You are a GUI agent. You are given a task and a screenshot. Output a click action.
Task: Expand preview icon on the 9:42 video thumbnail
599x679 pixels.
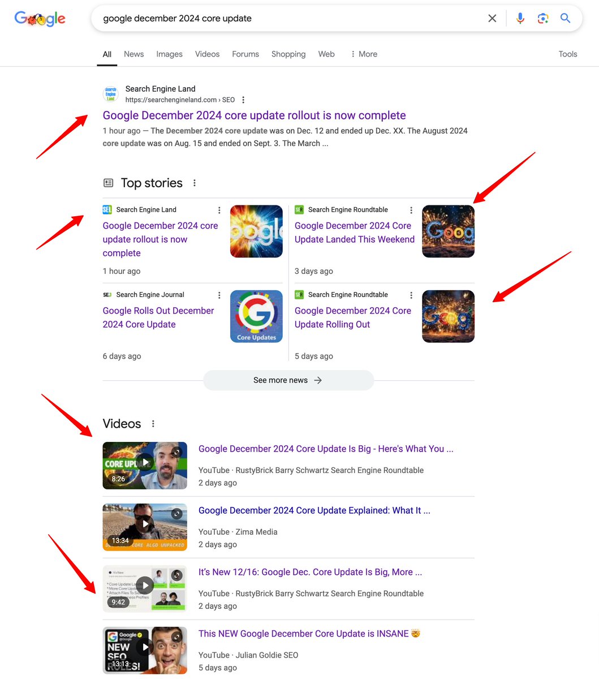177,575
